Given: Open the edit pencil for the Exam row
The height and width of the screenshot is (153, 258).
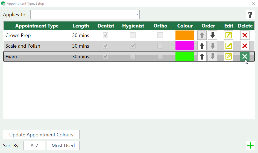Looking at the screenshot, I should [x=228, y=57].
